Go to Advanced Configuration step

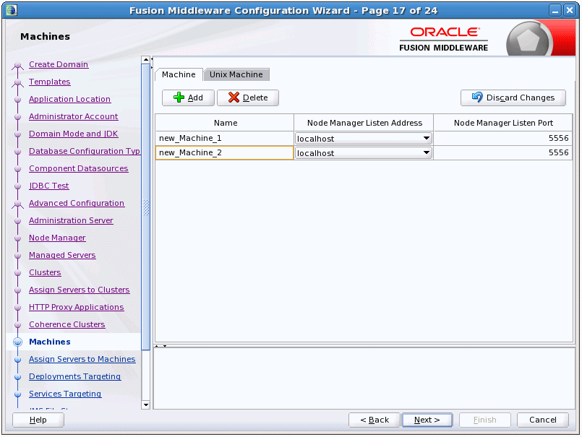click(77, 203)
